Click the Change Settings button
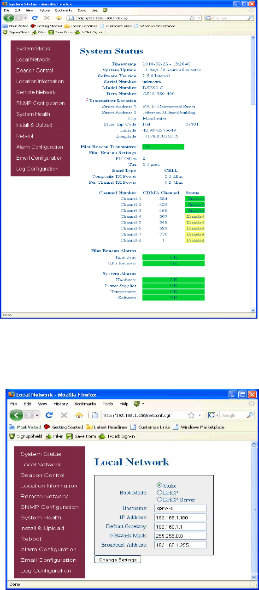 [118, 560]
